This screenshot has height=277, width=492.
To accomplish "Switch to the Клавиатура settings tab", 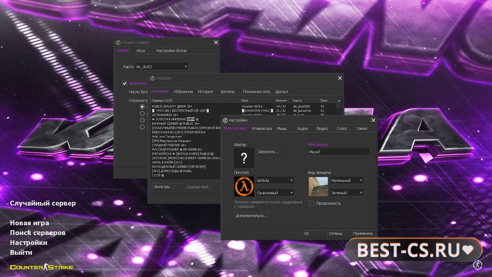I will [x=262, y=129].
